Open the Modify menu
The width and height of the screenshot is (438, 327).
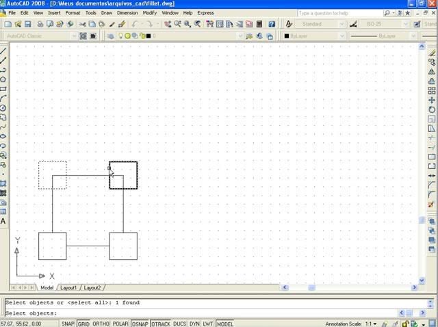point(149,13)
